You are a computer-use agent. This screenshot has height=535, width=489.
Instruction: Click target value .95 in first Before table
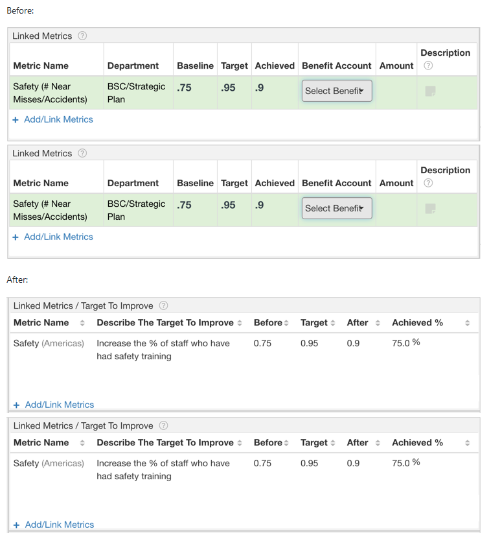(x=228, y=88)
